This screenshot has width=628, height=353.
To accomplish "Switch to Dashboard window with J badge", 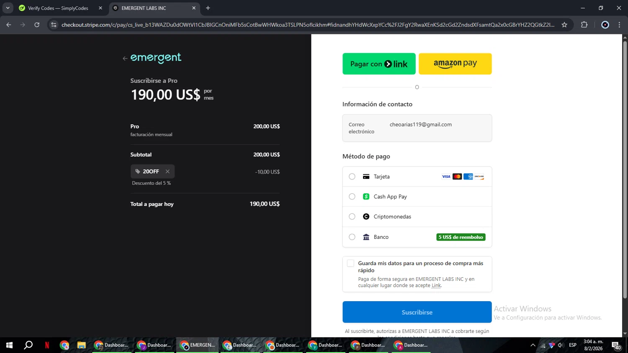I will pyautogui.click(x=154, y=345).
